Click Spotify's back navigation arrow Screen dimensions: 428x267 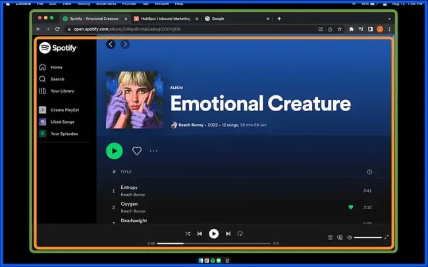[x=111, y=44]
